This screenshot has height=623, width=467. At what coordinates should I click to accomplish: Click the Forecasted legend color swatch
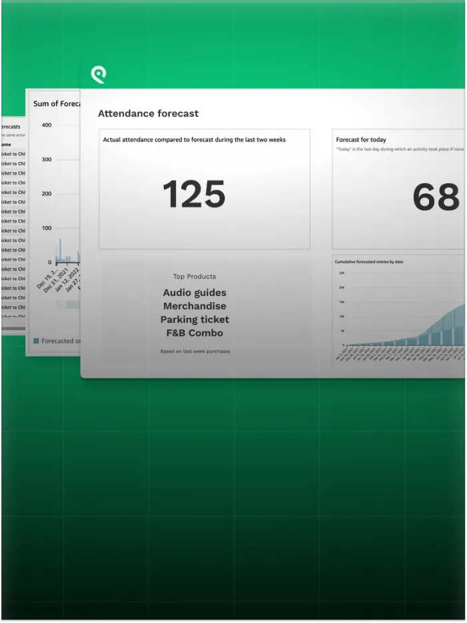point(36,341)
